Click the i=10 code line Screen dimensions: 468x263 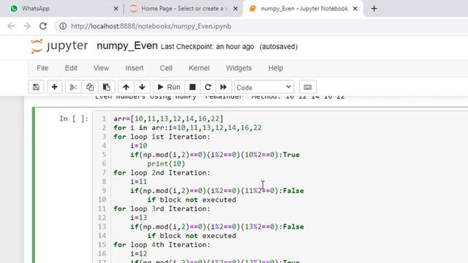[139, 146]
